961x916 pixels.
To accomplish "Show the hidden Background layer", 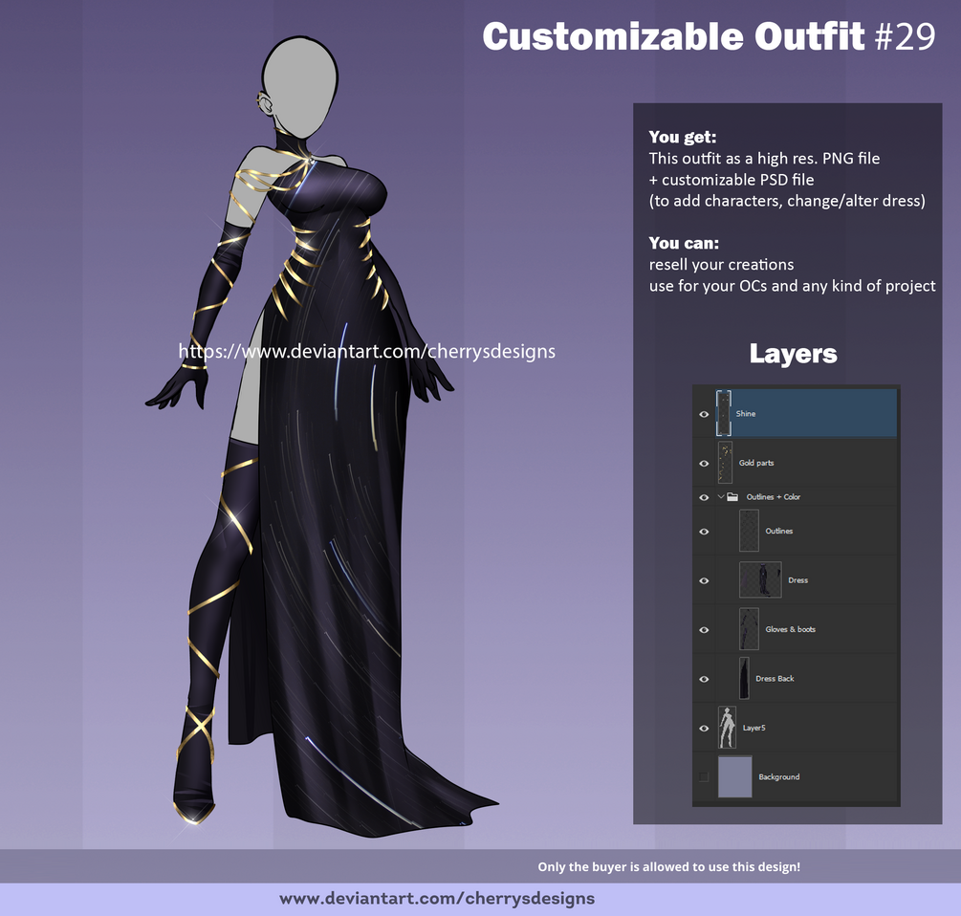I will (704, 777).
